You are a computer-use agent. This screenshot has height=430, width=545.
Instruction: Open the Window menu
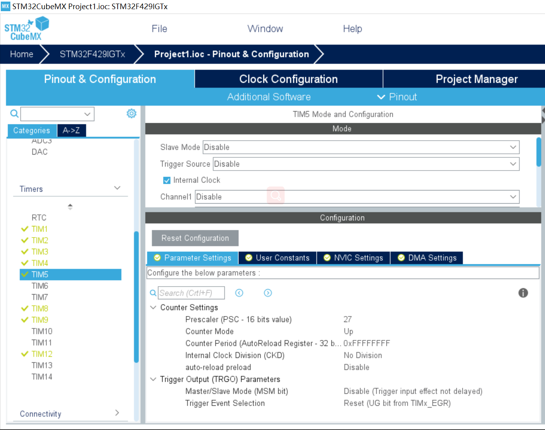[x=265, y=29]
